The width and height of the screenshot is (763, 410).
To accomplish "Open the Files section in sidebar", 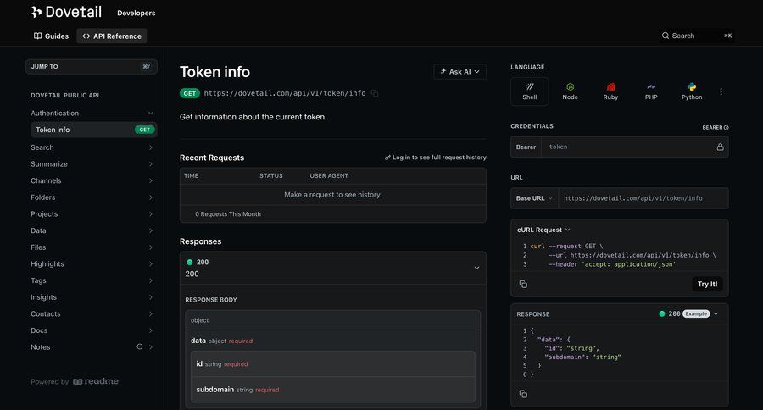I will click(x=92, y=247).
